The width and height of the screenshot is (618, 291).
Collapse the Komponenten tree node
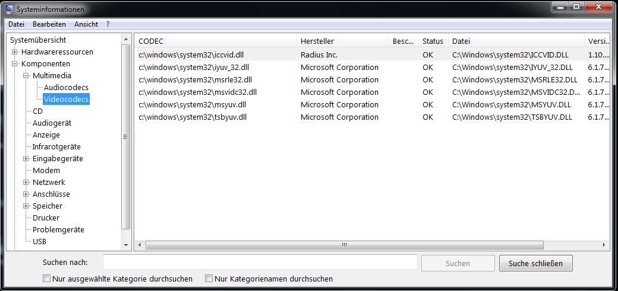(15, 64)
